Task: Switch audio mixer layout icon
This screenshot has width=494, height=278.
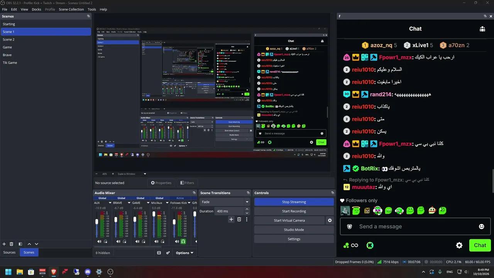Action: tap(159, 253)
